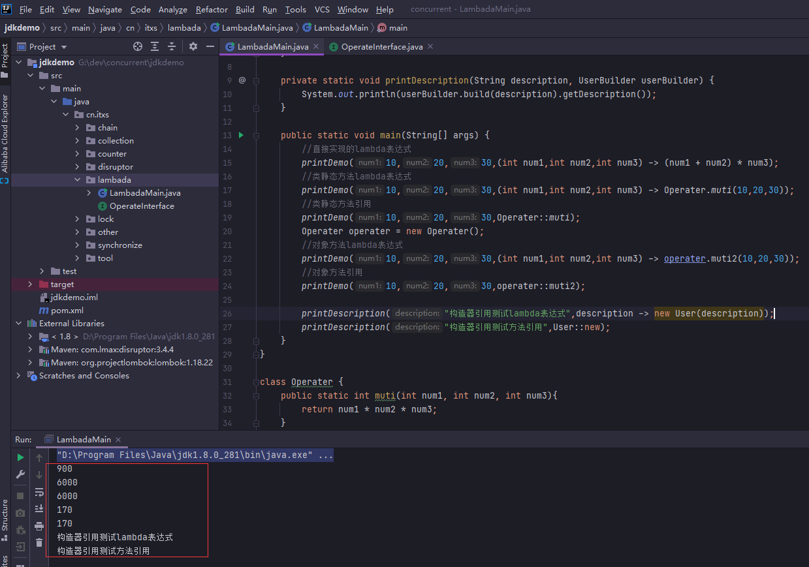809x567 pixels.
Task: Expand the chain package
Action: coord(77,127)
